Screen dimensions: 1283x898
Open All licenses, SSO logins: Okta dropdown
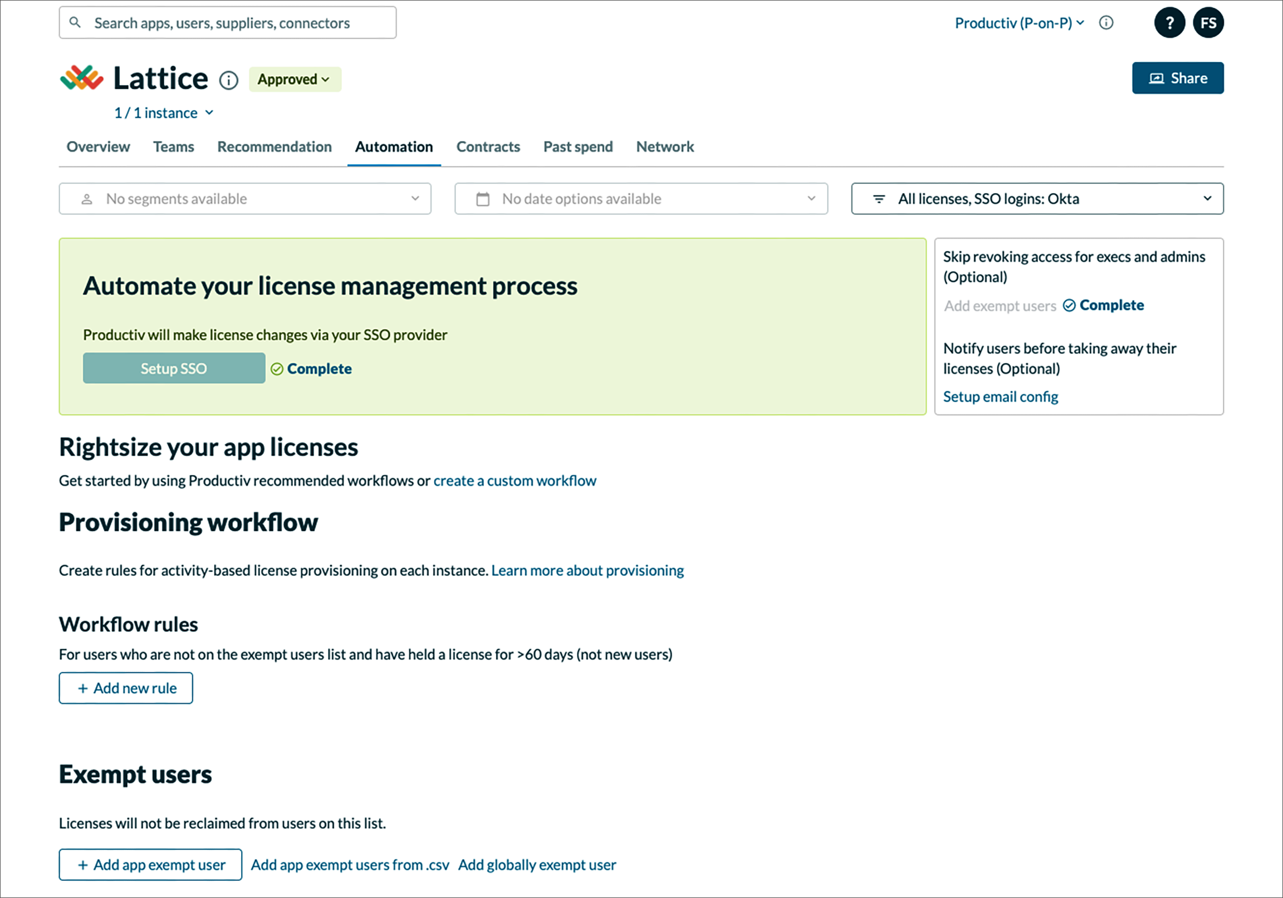point(1036,199)
